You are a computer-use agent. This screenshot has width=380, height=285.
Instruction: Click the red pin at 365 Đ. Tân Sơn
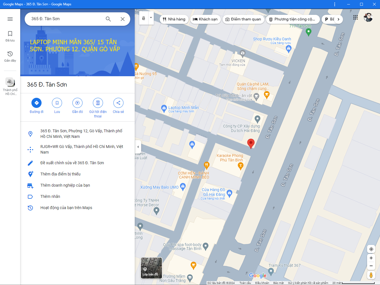tap(251, 143)
